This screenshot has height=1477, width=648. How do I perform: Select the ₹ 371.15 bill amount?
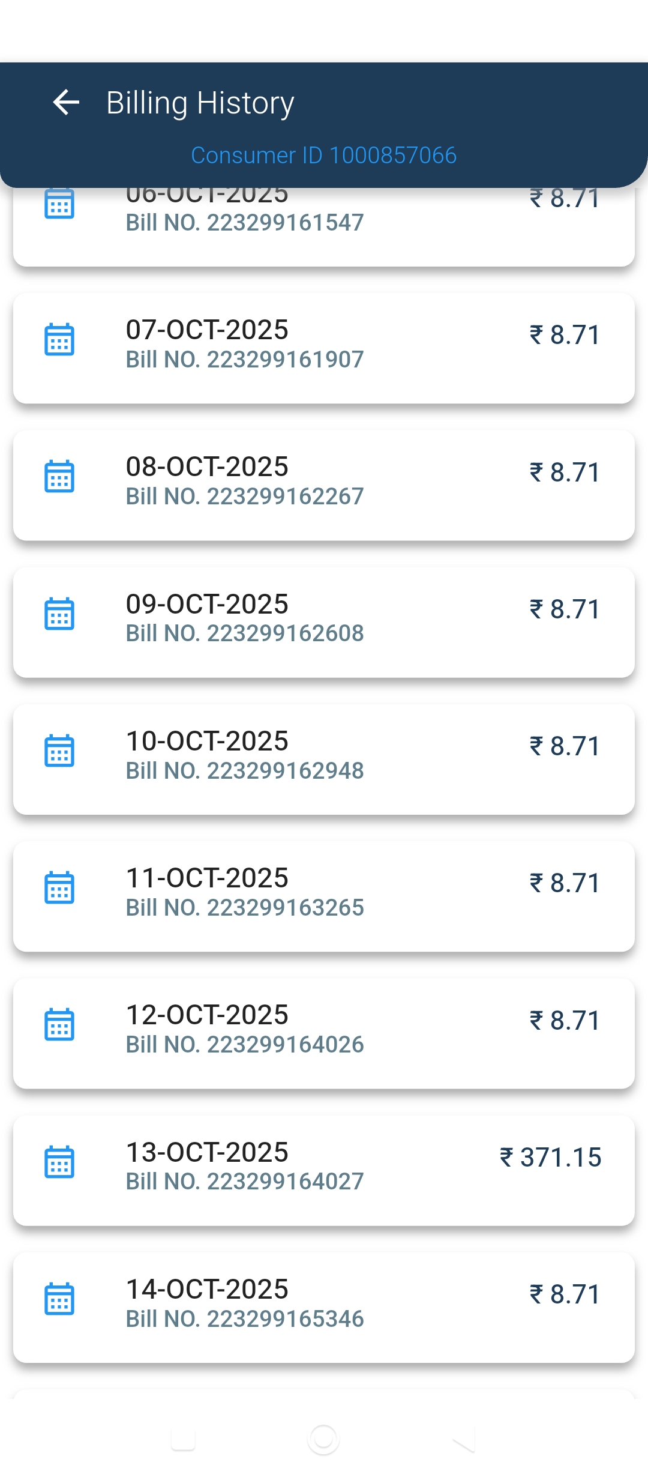tap(551, 1158)
